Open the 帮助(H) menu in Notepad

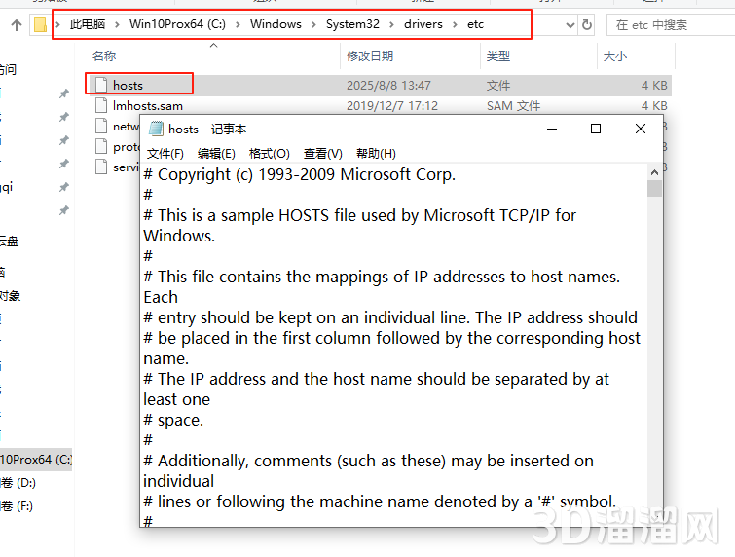tap(376, 154)
